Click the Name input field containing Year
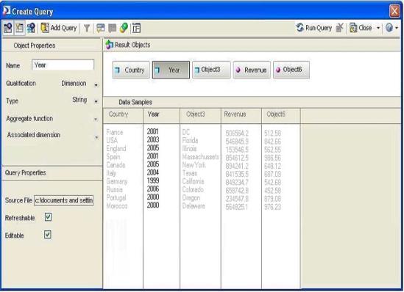Image resolution: width=404 pixels, height=292 pixels. click(63, 65)
